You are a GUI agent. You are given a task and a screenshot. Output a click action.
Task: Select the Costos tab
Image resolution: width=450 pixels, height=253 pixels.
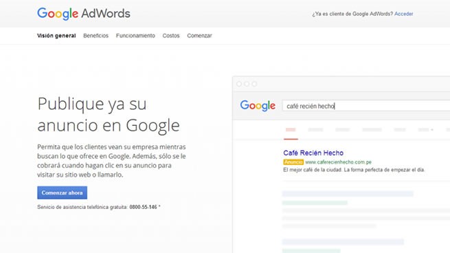tap(171, 36)
